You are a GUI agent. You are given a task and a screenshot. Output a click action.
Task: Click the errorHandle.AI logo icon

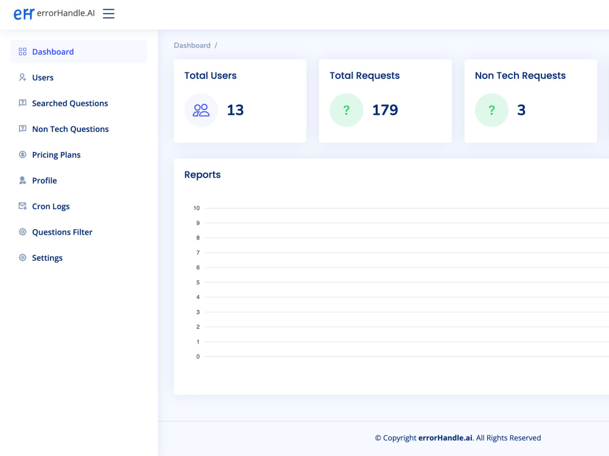[x=24, y=14]
